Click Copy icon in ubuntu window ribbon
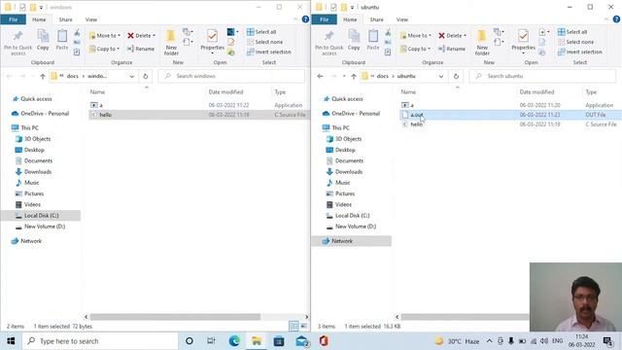The width and height of the screenshot is (622, 350). tap(354, 40)
